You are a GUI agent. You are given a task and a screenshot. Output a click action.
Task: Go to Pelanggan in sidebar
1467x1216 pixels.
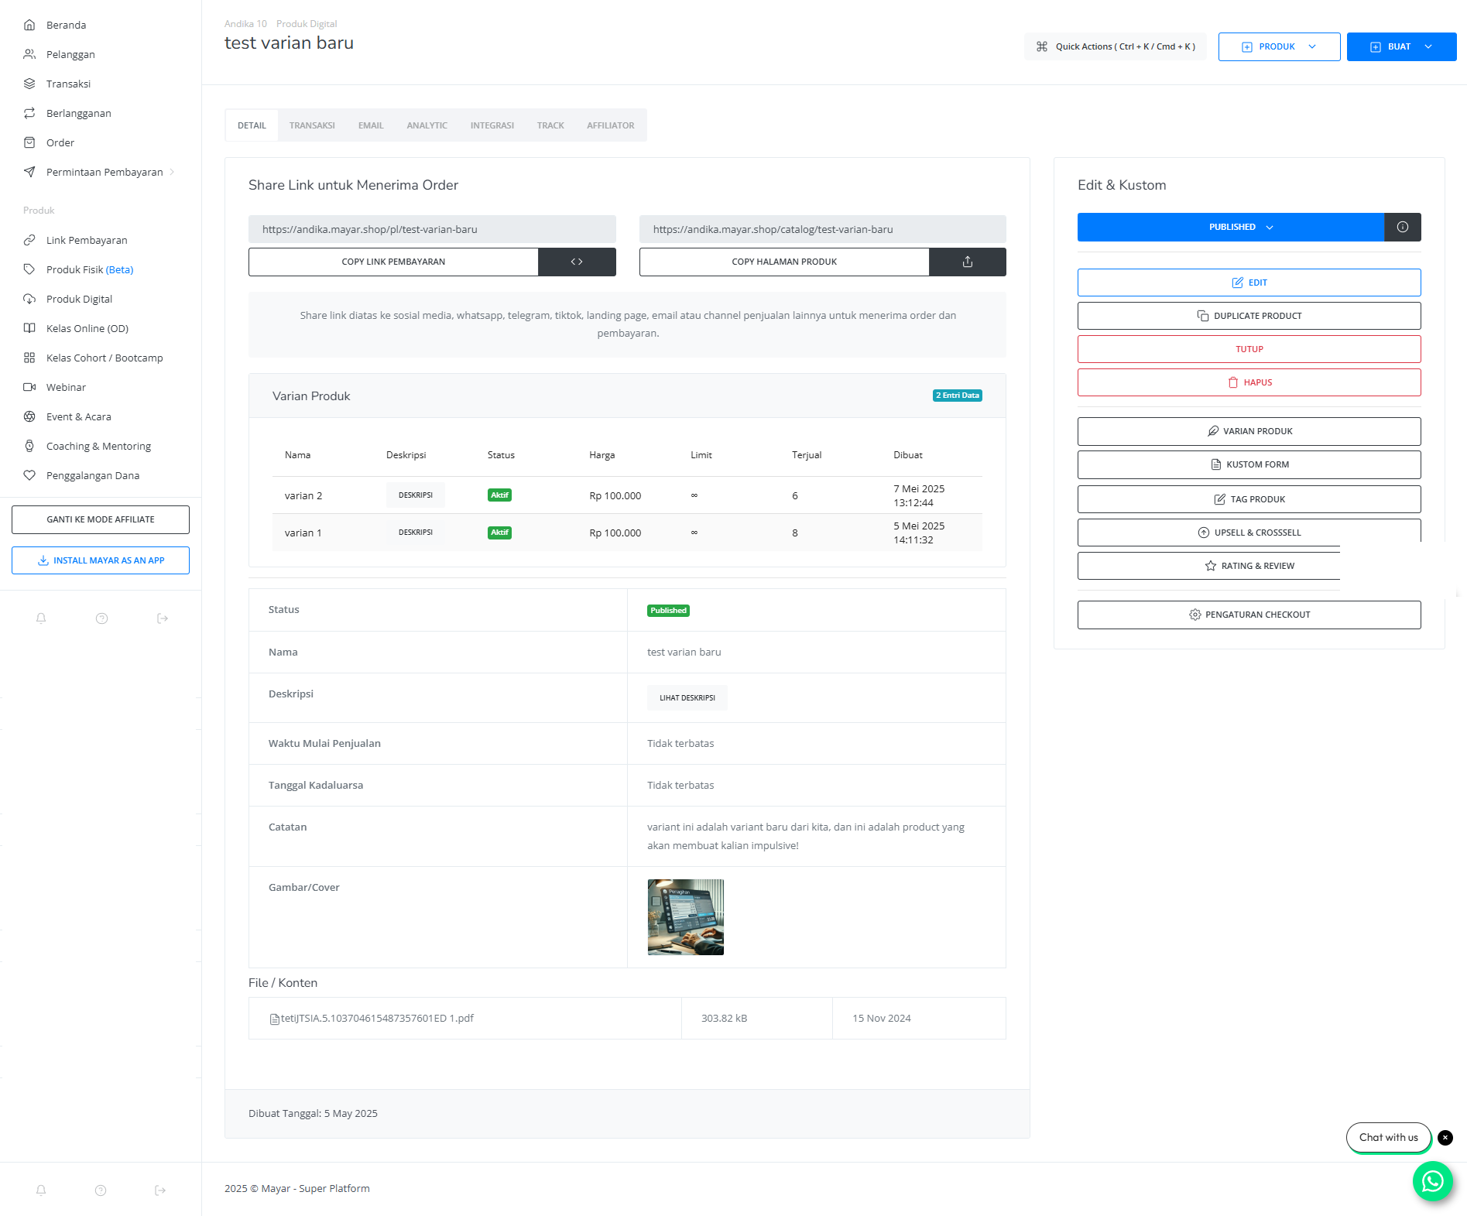(70, 54)
